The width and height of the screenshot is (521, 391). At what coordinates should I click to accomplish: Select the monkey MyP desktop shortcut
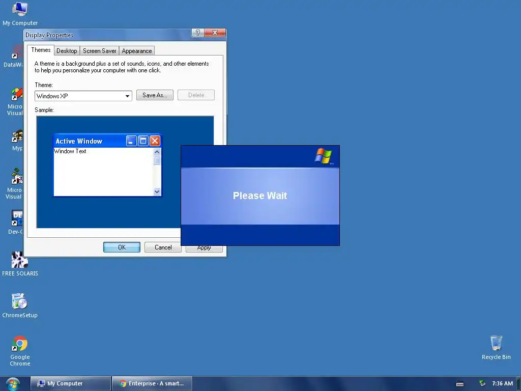[17, 141]
